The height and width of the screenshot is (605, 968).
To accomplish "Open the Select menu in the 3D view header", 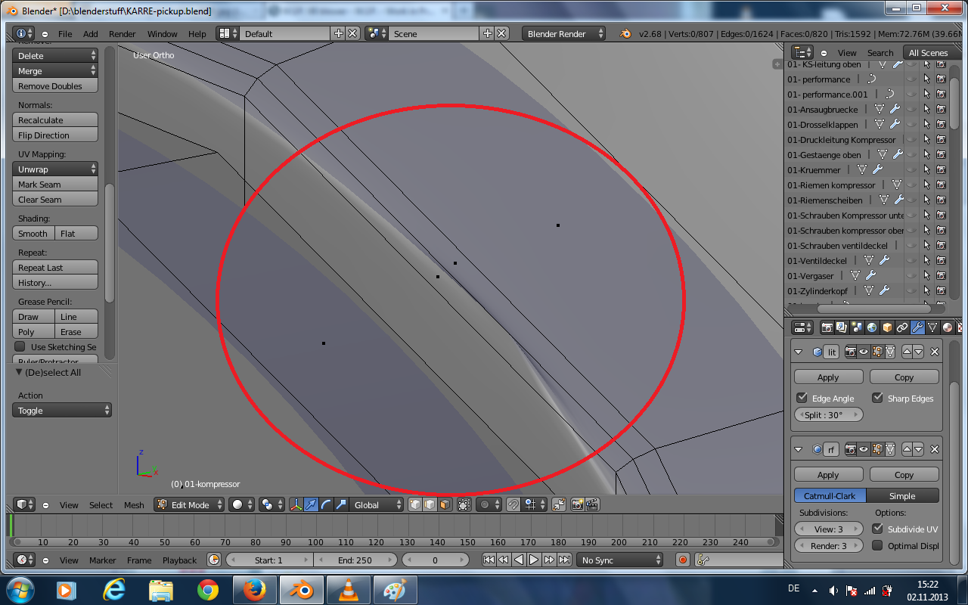I will click(101, 505).
